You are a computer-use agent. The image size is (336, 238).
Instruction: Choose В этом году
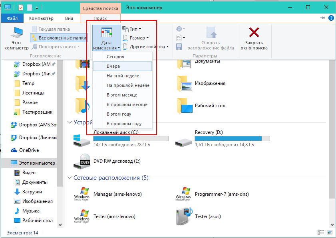coord(122,114)
